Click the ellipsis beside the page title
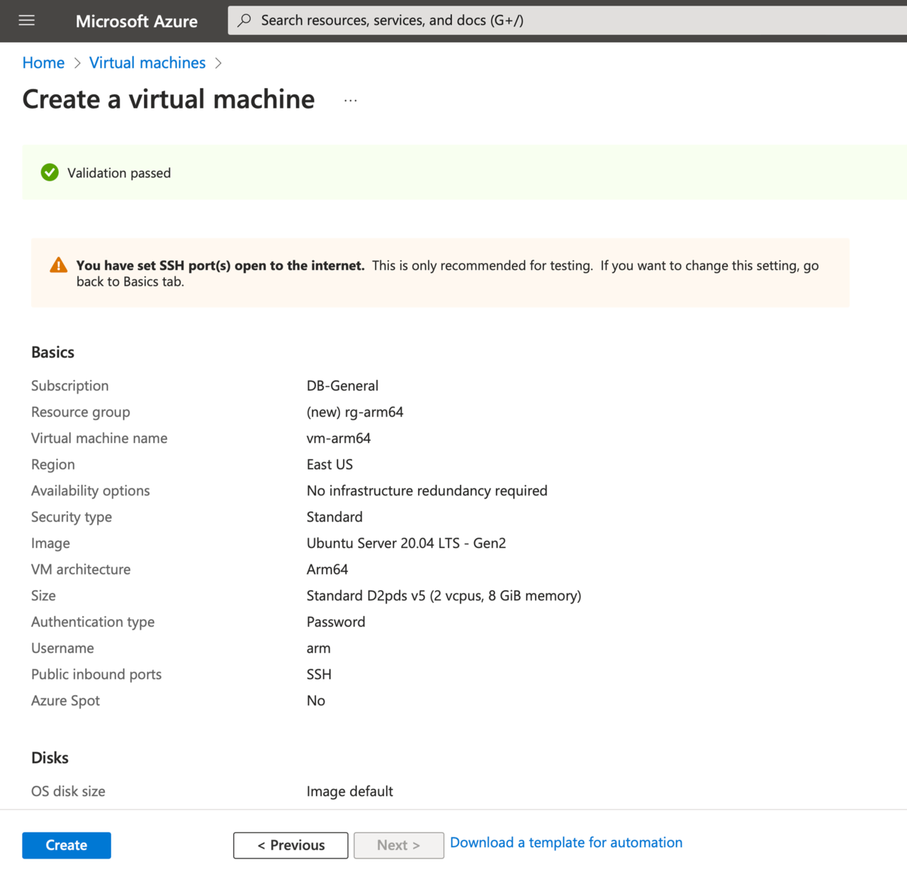This screenshot has width=907, height=887. pos(350,101)
